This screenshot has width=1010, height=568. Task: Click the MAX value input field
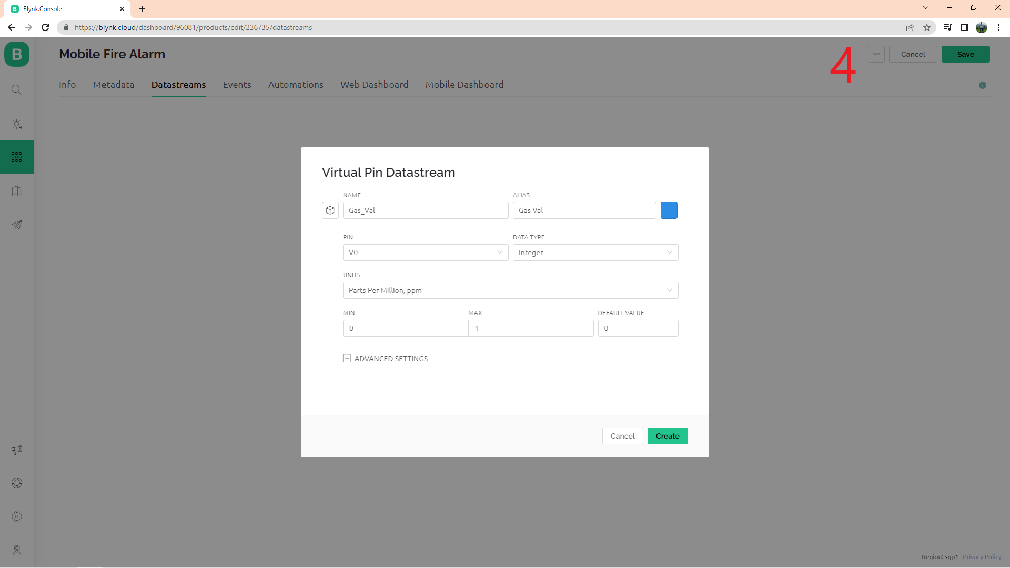[530, 328]
